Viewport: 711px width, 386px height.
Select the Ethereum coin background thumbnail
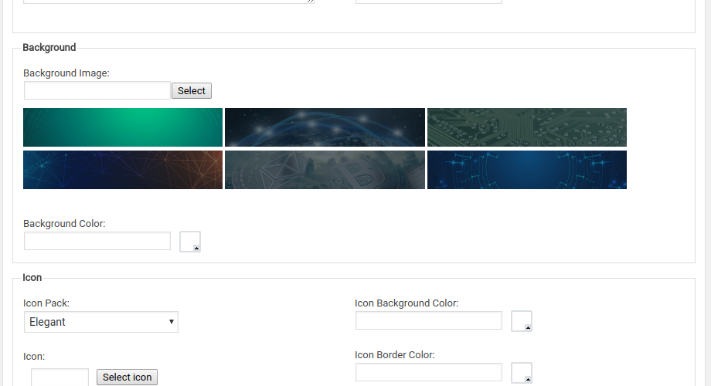325,170
